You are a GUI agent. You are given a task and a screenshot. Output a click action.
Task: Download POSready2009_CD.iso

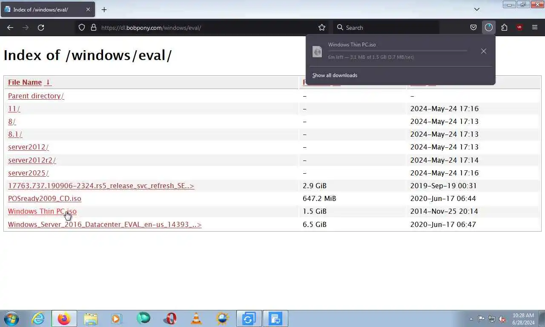[x=44, y=198]
